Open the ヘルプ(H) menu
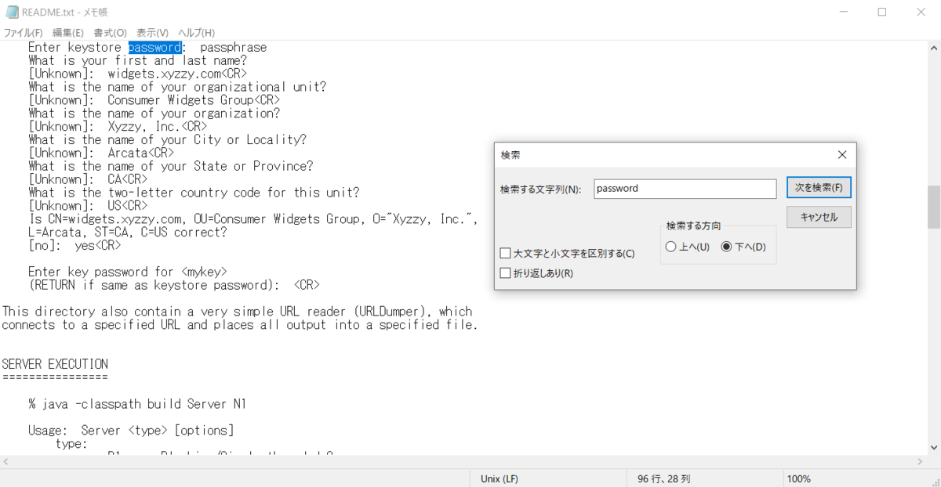 point(196,33)
